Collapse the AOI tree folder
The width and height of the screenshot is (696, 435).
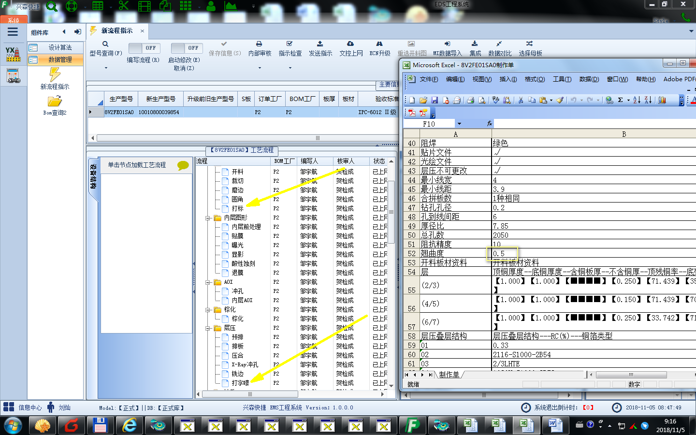click(208, 282)
